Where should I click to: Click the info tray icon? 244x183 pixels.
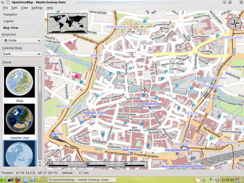[x=217, y=180]
